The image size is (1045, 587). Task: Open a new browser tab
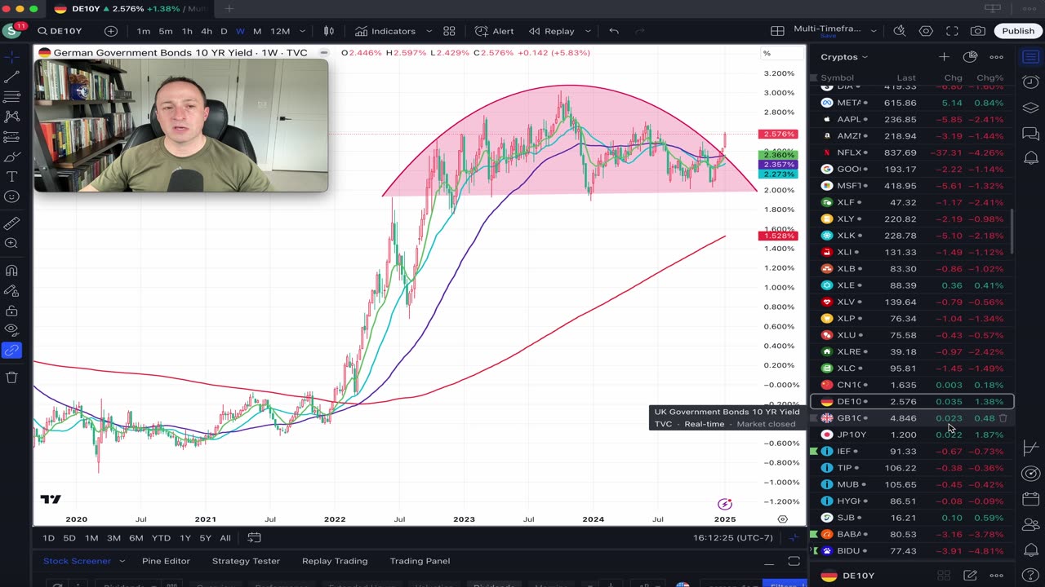pos(229,9)
